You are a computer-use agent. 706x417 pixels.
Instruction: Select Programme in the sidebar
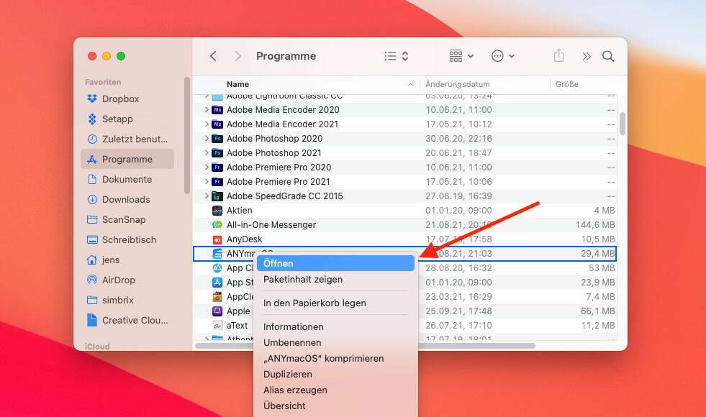pyautogui.click(x=127, y=159)
